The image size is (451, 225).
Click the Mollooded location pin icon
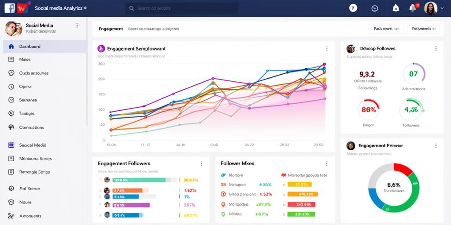point(223,204)
